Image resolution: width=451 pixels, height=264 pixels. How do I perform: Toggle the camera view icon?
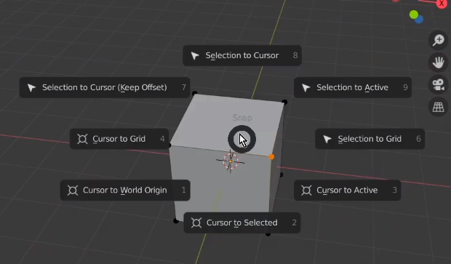[438, 85]
